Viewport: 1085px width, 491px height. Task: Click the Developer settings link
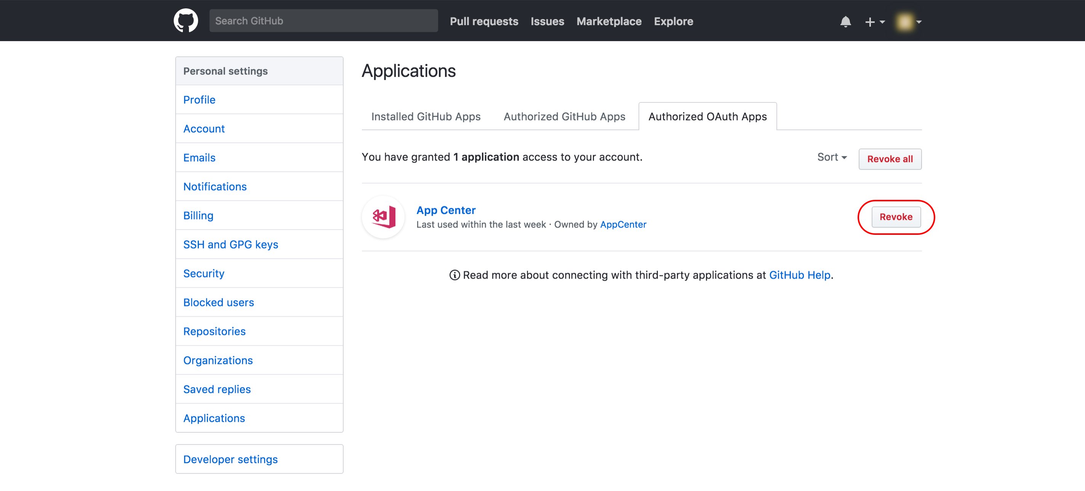coord(230,459)
